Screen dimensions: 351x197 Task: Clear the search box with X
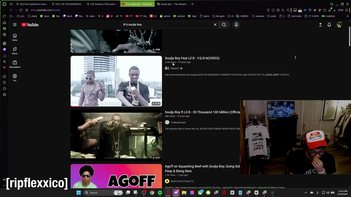tap(215, 25)
